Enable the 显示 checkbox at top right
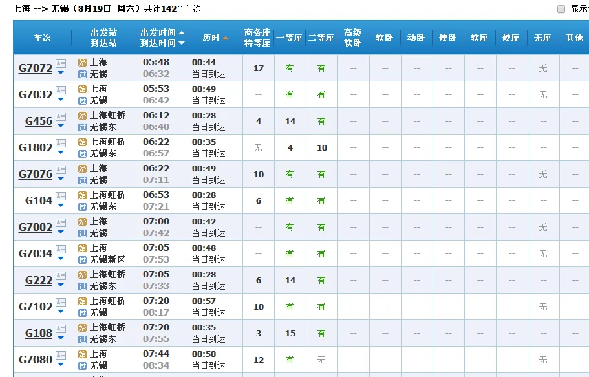589x377 pixels. tap(562, 9)
